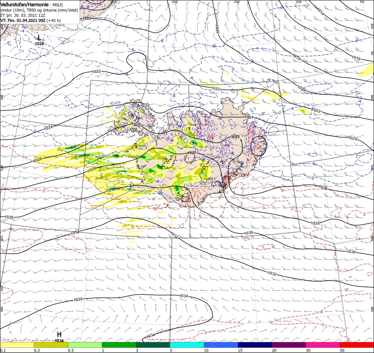Click the '0.3' legend value label
This screenshot has height=353, width=374.
coord(37,351)
